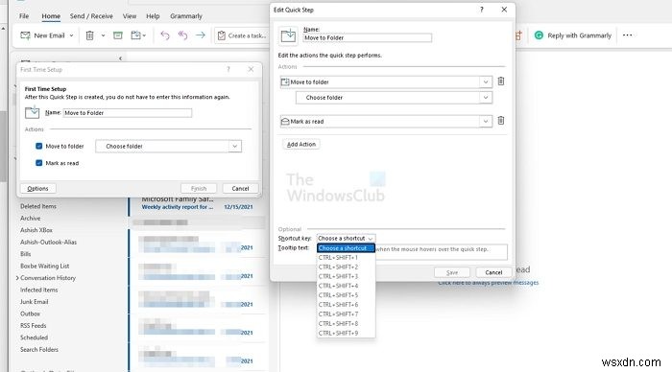Select CTRL+SHIFT+4 shortcut
672x372 pixels.
click(346, 286)
